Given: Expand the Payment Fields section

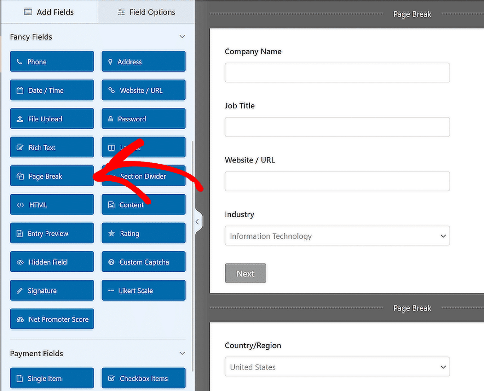Looking at the screenshot, I should 182,353.
